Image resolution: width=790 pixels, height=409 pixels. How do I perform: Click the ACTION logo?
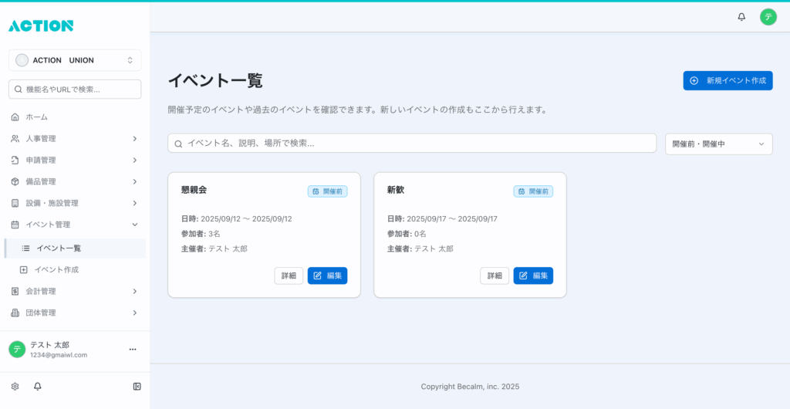click(41, 25)
